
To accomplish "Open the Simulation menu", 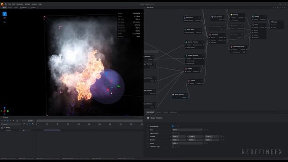I will point(20,4).
